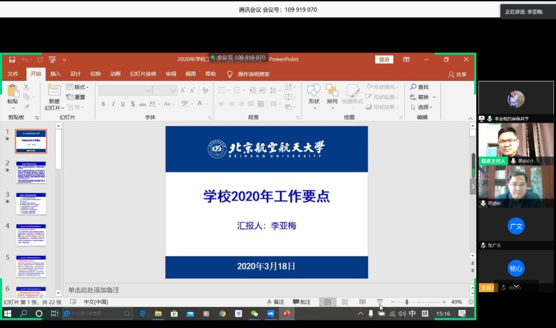The height and width of the screenshot is (328, 556).
Task: Open the Insert (插入) tab
Action: pyautogui.click(x=55, y=74)
